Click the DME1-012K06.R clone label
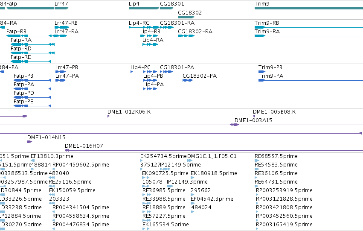 (129, 112)
